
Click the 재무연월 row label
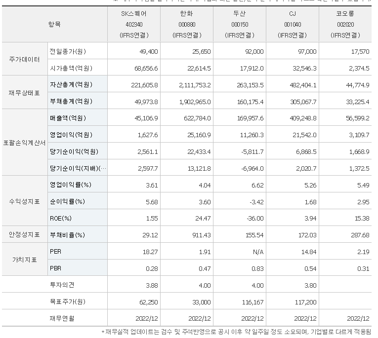tap(62, 318)
